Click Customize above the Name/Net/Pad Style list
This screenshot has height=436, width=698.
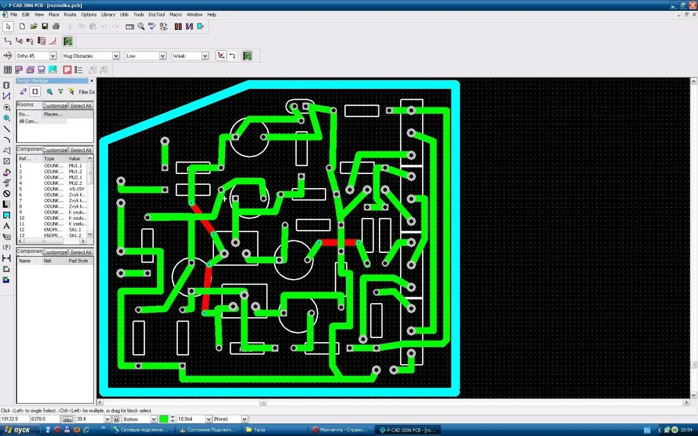tap(55, 252)
